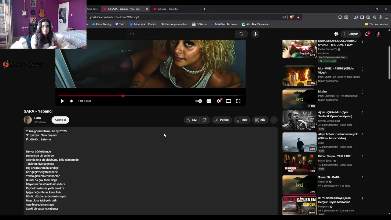The image size is (391, 220).
Task: Mute the video volume speaker icon
Action: coord(71,101)
